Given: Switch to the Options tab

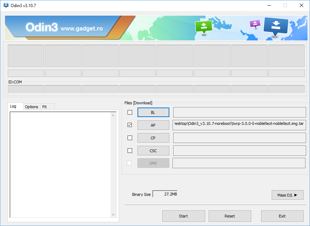Looking at the screenshot, I should pos(32,107).
